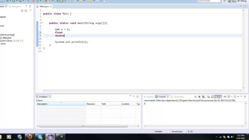Minimize the Console panel
The height and width of the screenshot is (140, 249).
(x=241, y=96)
